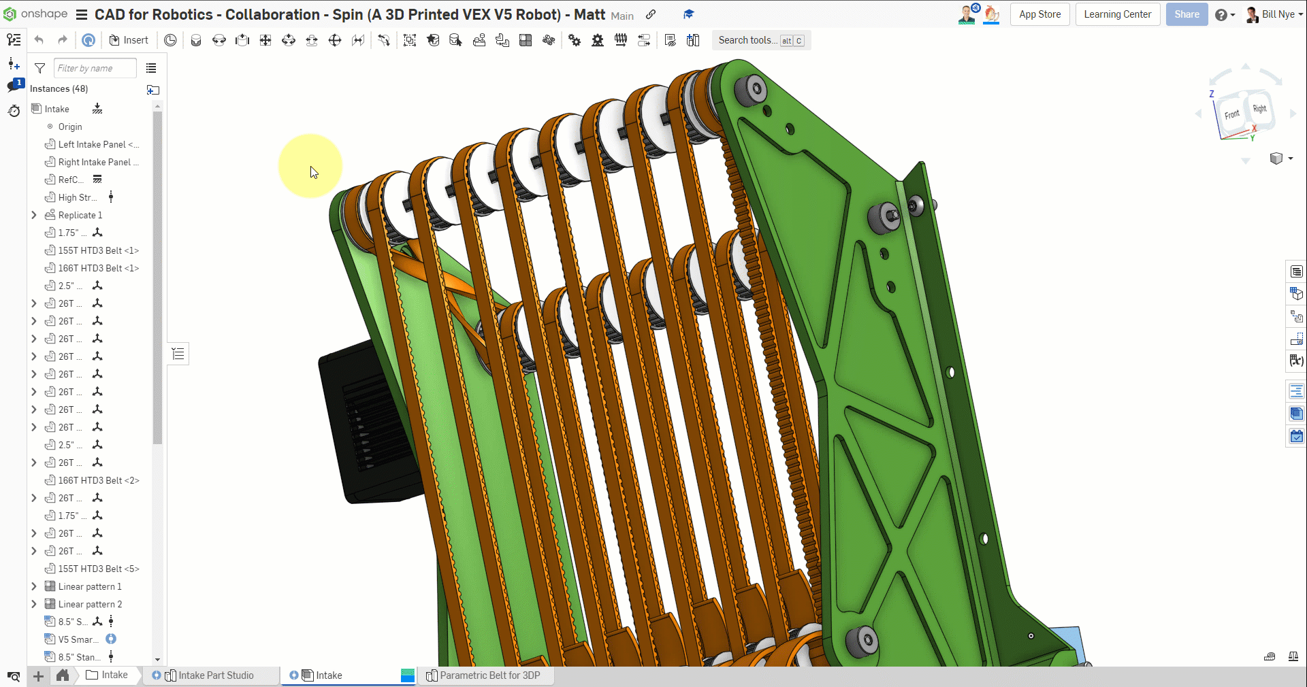Toggle list view icon beside filter field
Image resolution: width=1307 pixels, height=687 pixels.
coord(151,68)
